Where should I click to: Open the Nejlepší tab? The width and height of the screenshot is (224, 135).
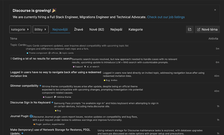(116, 30)
